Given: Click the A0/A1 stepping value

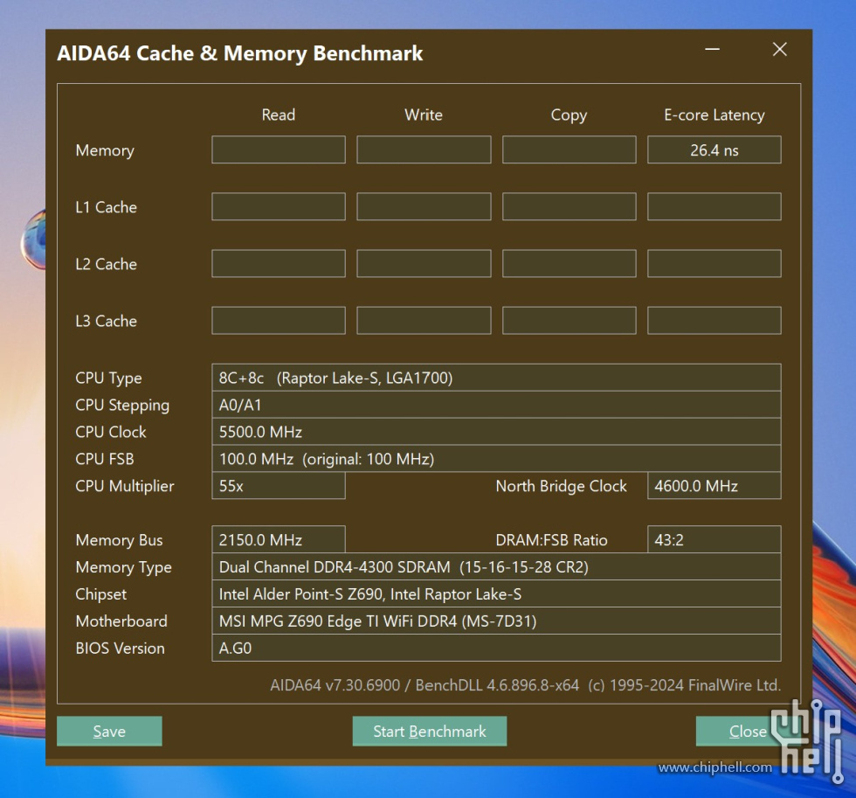Looking at the screenshot, I should (x=496, y=405).
